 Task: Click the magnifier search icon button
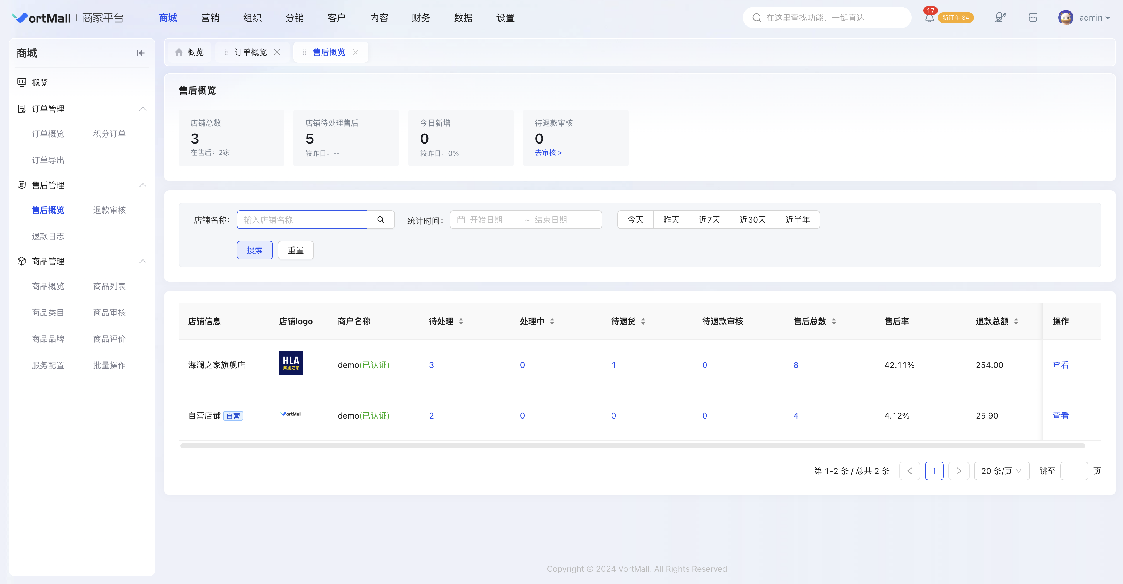[380, 220]
